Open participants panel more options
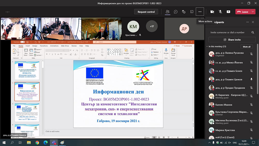The height and width of the screenshot is (146, 259). point(247,22)
